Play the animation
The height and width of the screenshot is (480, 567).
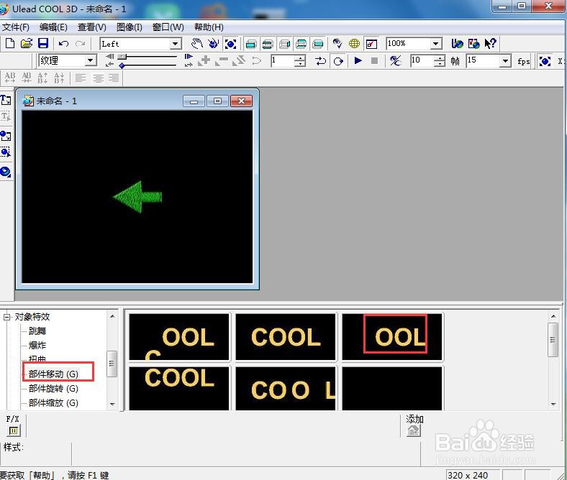coord(358,60)
